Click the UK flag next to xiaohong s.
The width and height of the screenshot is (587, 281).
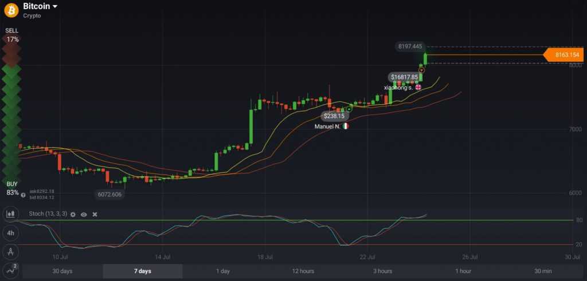(418, 87)
